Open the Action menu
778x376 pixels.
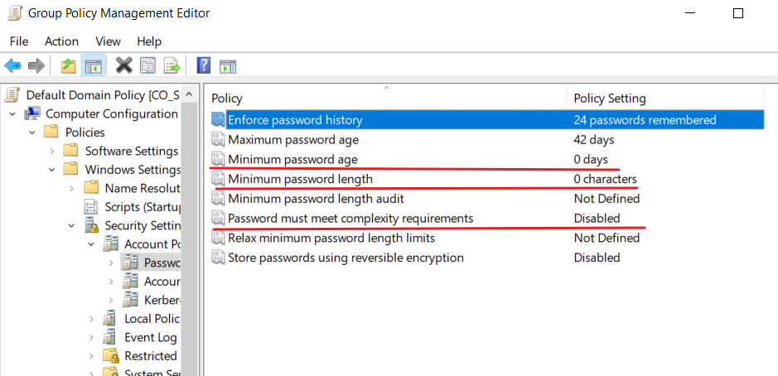pos(61,41)
